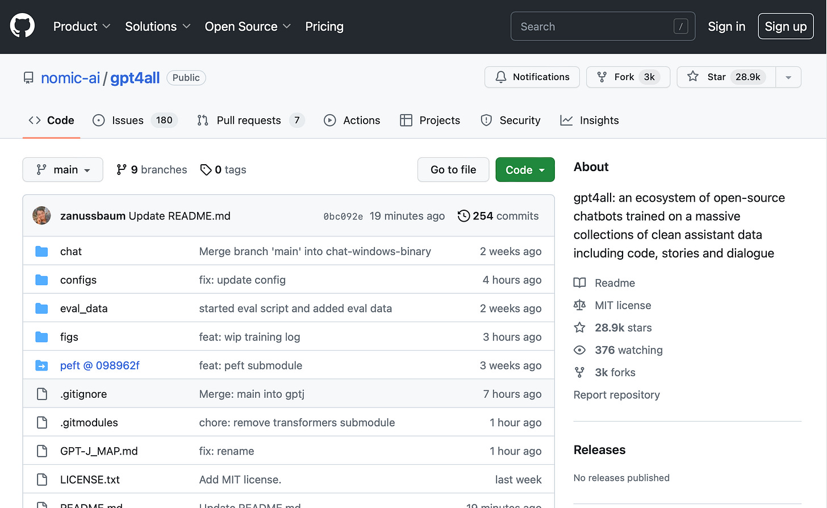Screen dimensions: 827x508
Task: Switch to the Issues tab
Action: (x=135, y=120)
